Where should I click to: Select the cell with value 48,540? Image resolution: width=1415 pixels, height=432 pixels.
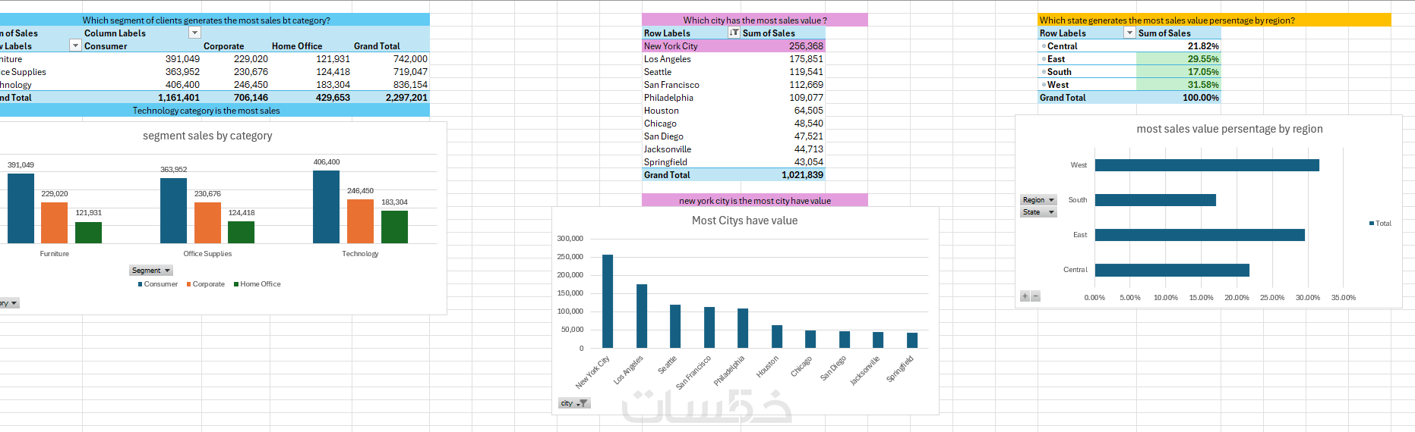tap(783, 124)
